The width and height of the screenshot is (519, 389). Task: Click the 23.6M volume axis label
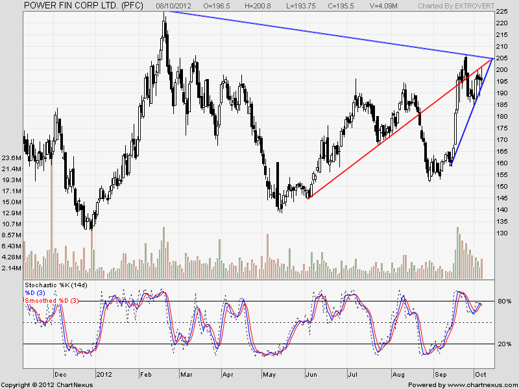click(12, 158)
